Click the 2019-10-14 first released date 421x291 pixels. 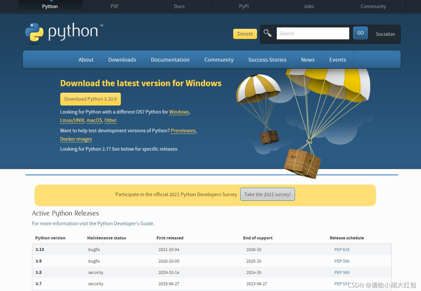[x=169, y=272]
